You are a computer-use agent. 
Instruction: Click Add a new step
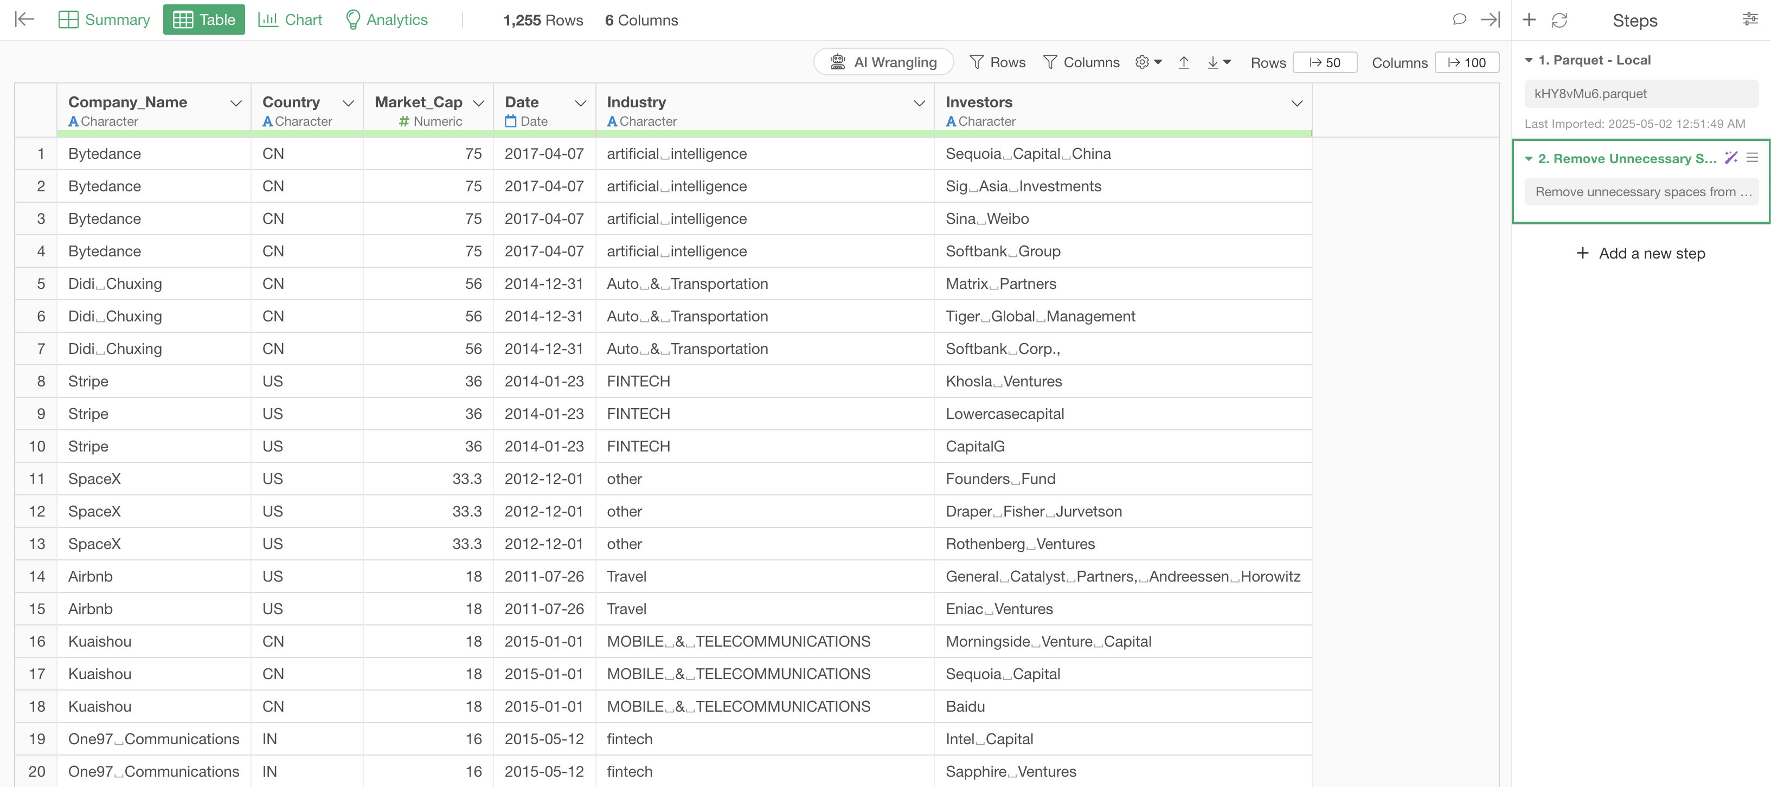1640,253
